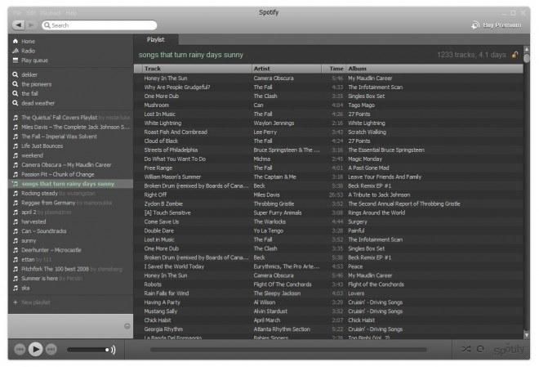Click the Play queue list icon
Screen dimensions: 539x367
[16, 60]
